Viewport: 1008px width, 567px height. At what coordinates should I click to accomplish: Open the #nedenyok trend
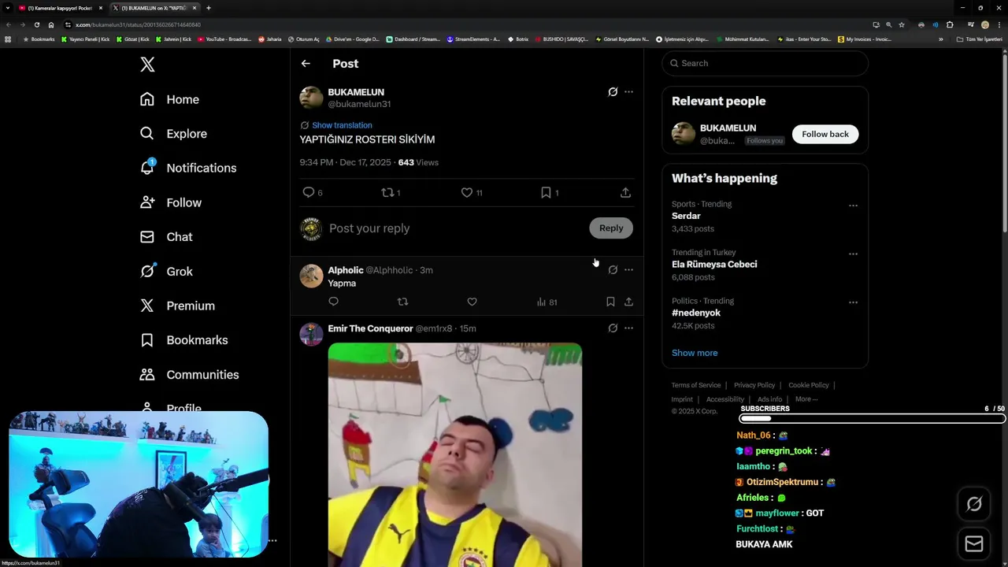tap(696, 313)
